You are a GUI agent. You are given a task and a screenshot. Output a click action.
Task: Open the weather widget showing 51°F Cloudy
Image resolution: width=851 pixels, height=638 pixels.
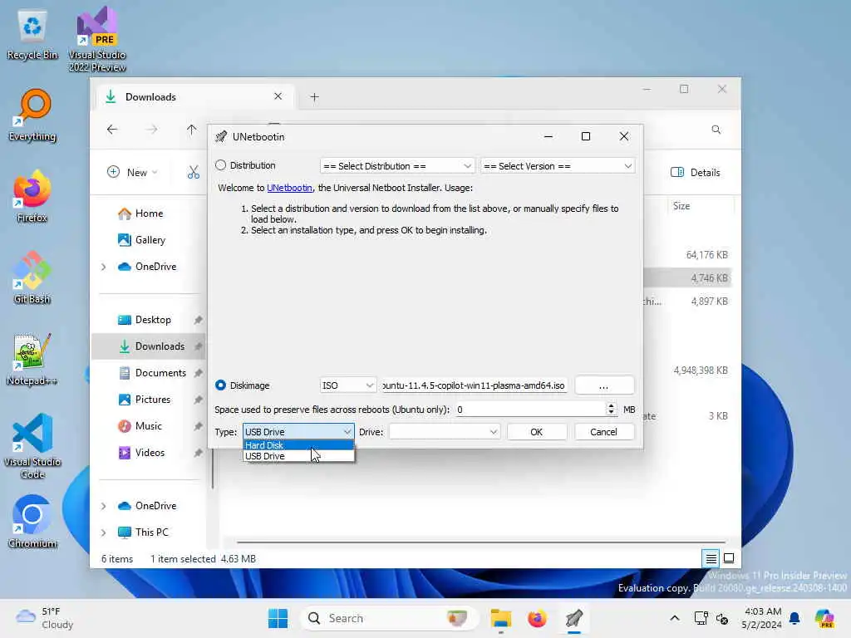45,618
